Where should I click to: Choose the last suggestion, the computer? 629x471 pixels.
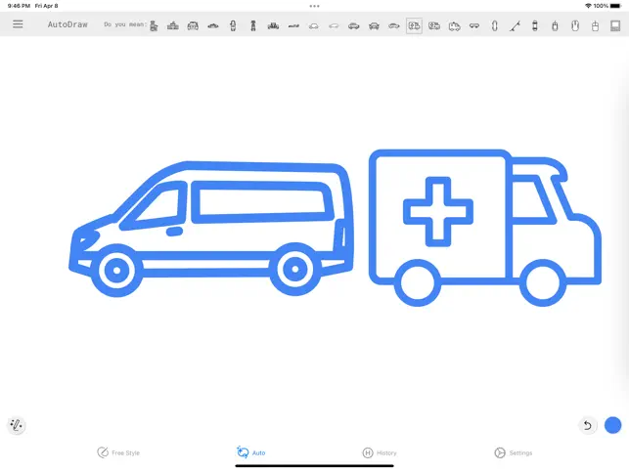pyautogui.click(x=615, y=26)
